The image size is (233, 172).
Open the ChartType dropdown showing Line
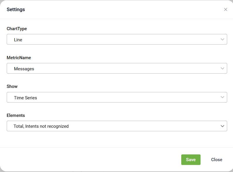117,39
